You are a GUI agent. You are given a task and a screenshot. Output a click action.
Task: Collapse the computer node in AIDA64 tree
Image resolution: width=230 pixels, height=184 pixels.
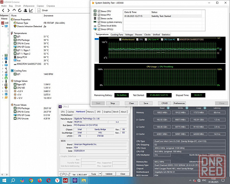tap(2, 26)
